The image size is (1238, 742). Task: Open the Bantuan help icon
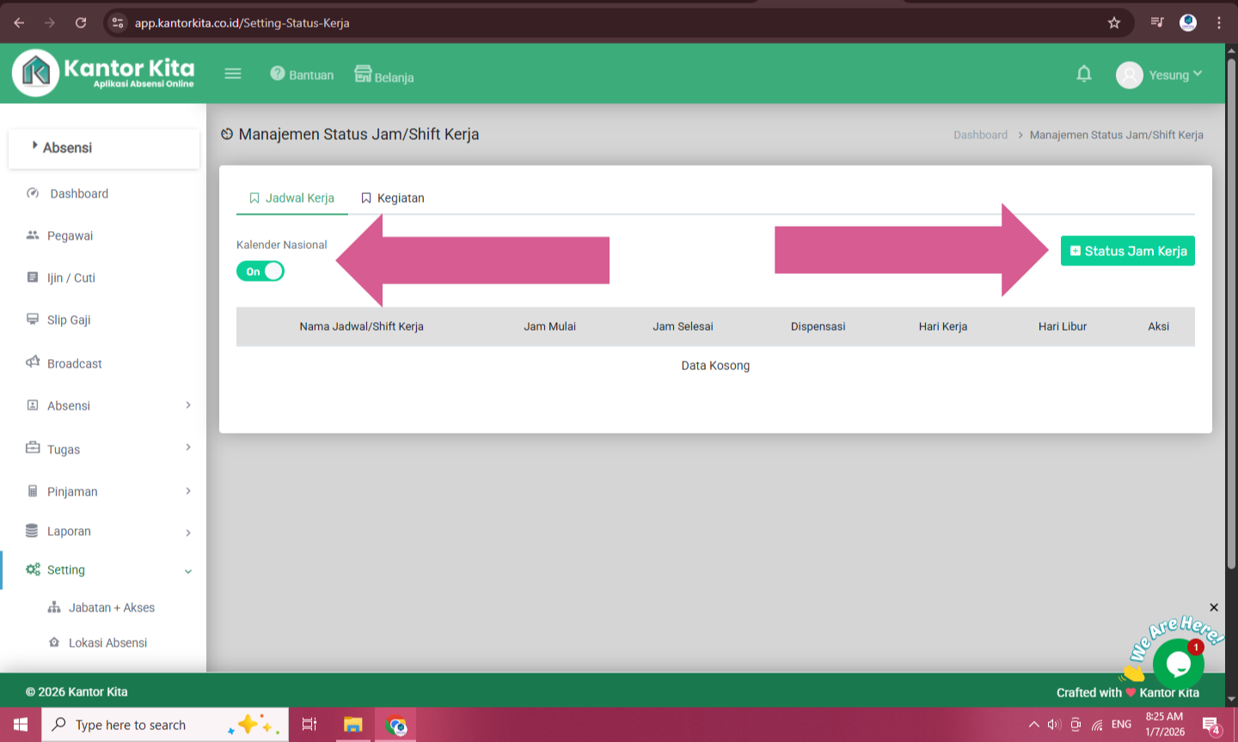(278, 74)
